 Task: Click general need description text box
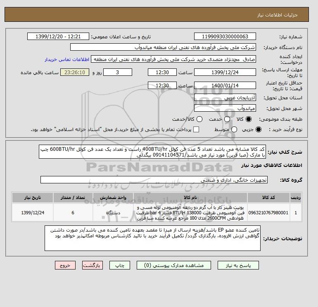coord(152,152)
